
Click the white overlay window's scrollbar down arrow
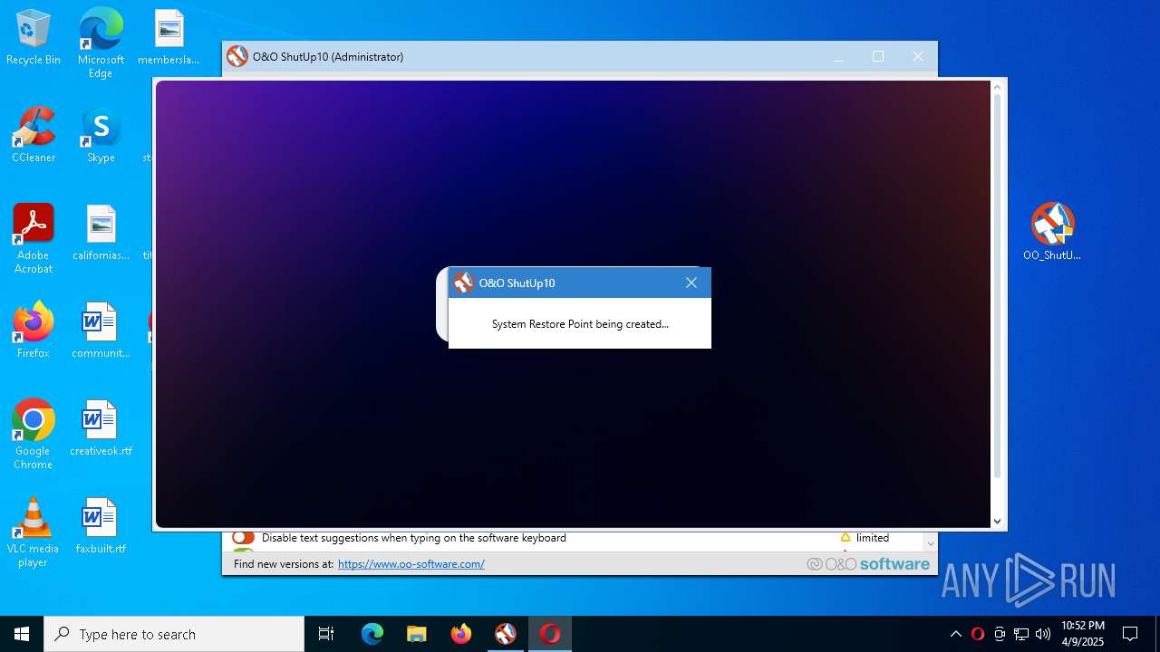coord(998,522)
